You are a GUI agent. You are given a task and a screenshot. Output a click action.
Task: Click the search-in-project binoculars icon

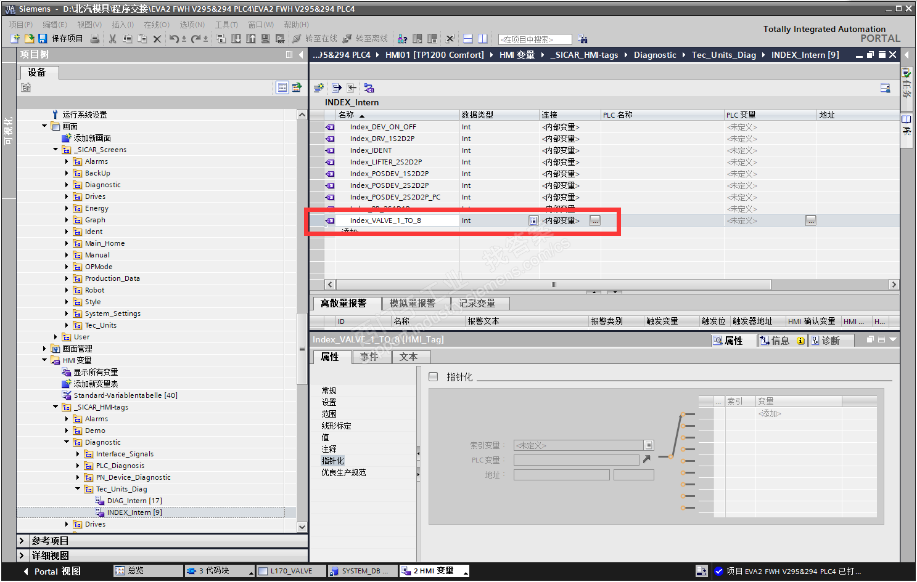coord(583,39)
